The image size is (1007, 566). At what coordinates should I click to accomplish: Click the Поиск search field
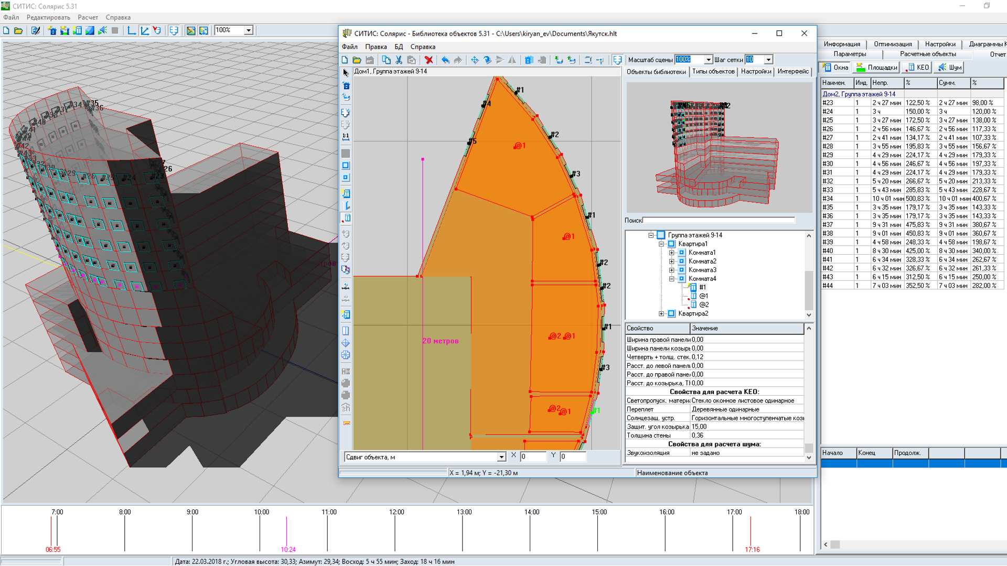click(718, 220)
